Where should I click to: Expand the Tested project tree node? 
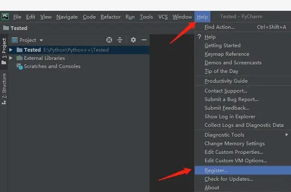tap(11, 50)
